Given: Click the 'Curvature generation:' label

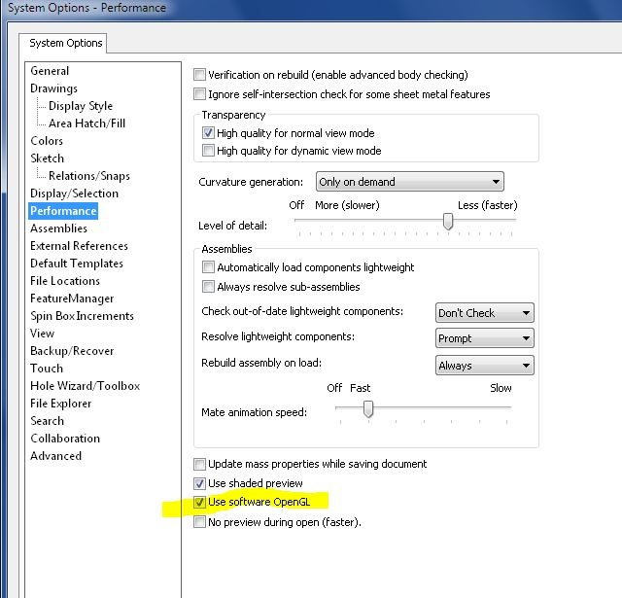Looking at the screenshot, I should 251,182.
